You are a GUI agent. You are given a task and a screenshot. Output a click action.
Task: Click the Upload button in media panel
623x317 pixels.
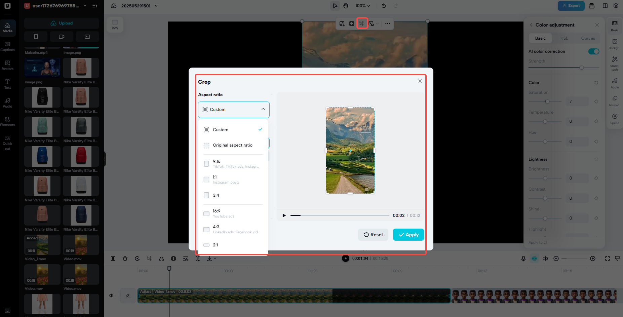pos(62,23)
